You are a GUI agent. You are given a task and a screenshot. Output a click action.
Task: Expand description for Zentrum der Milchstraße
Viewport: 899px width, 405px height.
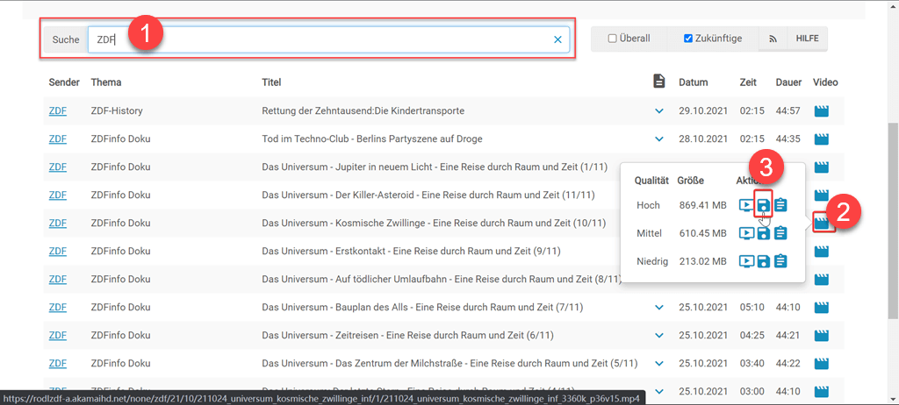[659, 363]
